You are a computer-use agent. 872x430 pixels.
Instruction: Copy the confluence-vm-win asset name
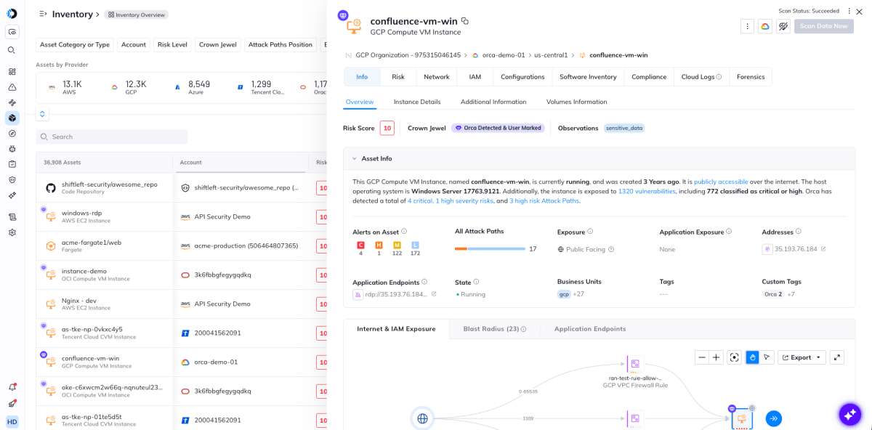pyautogui.click(x=465, y=21)
